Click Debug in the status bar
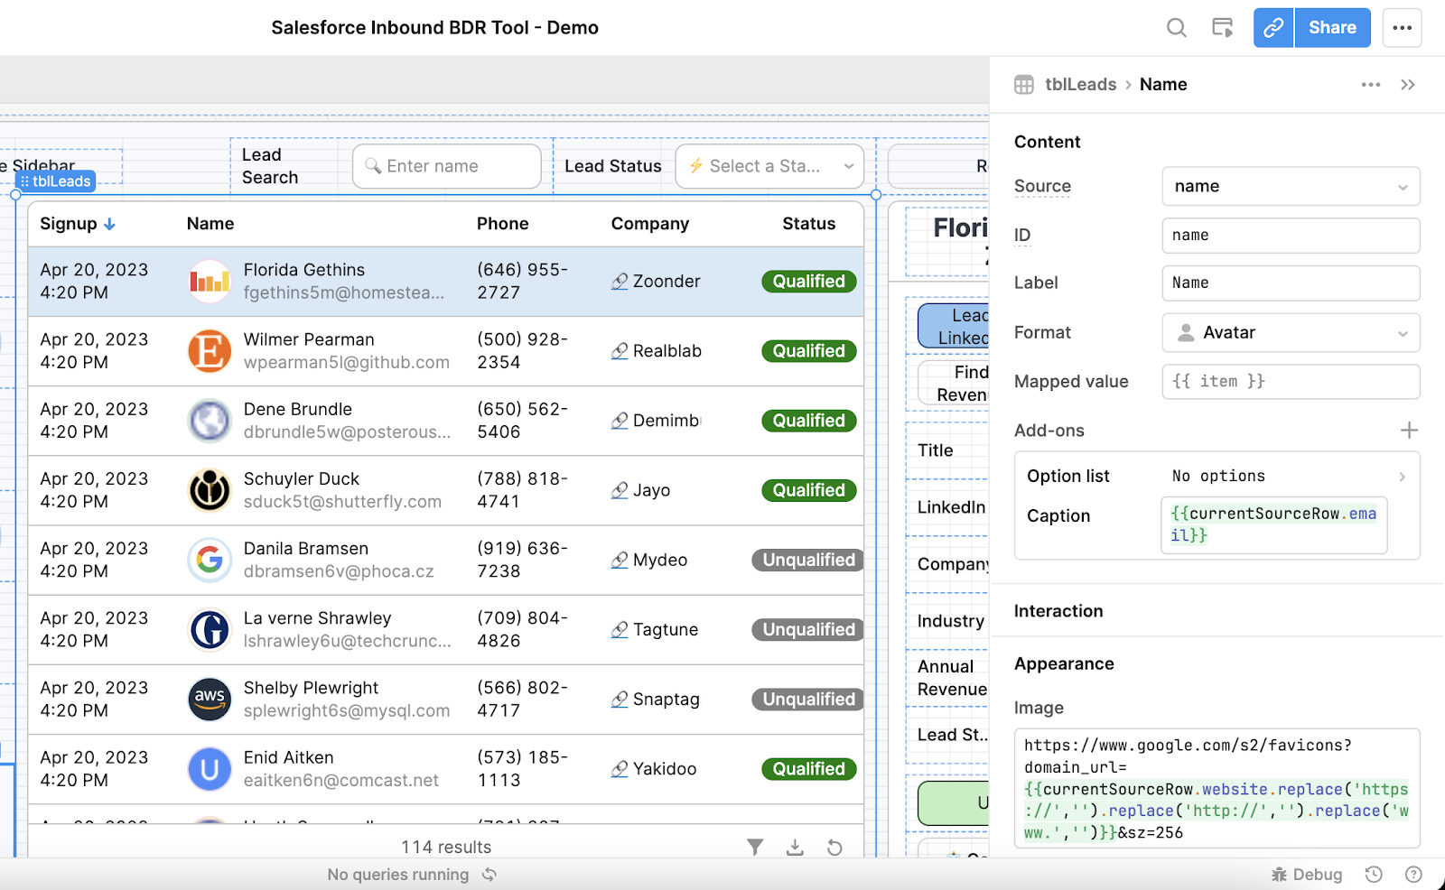The width and height of the screenshot is (1445, 890). coord(1307,875)
